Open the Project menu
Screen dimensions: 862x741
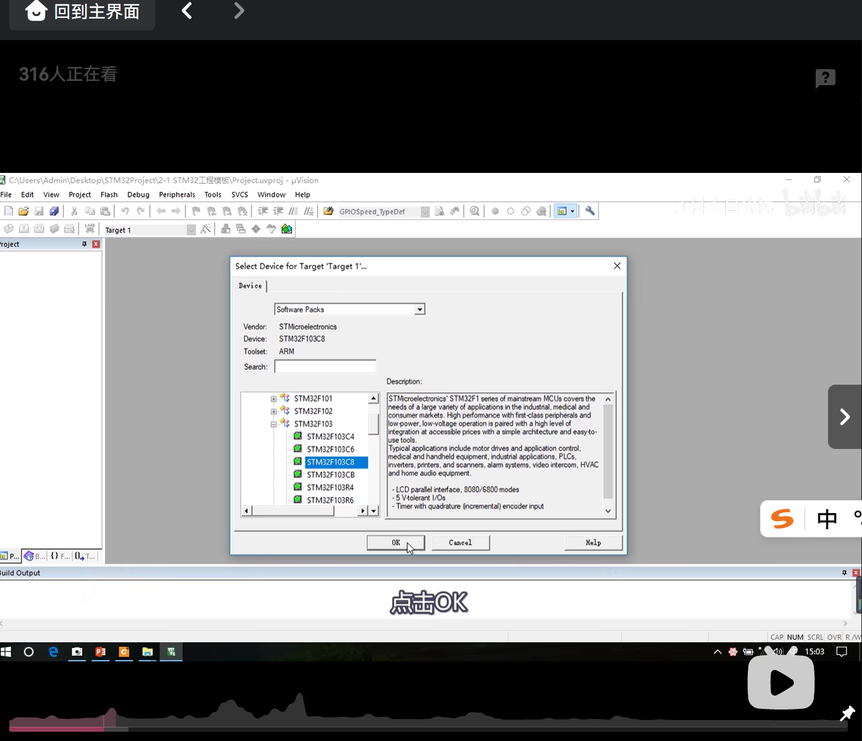click(80, 195)
